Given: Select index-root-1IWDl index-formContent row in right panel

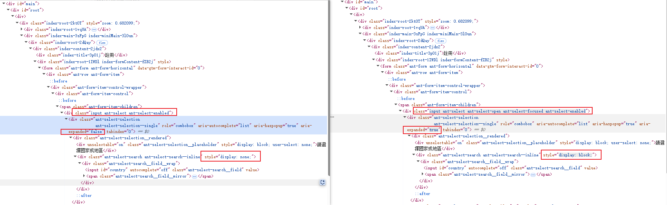Looking at the screenshot, I should pyautogui.click(x=443, y=60).
